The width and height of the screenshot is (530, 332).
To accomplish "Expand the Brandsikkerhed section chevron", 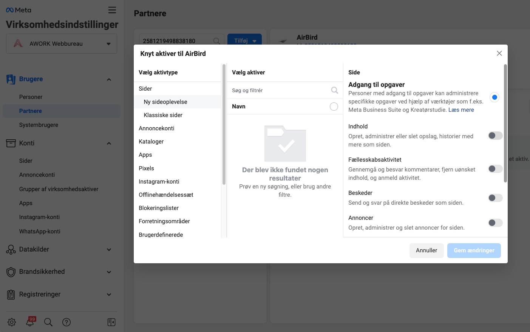I will (109, 272).
